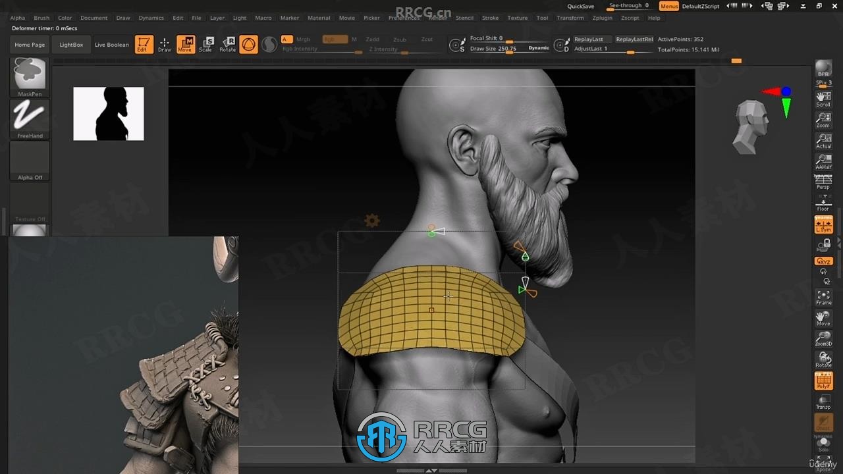The width and height of the screenshot is (843, 474).
Task: Toggle XYZ rotation mode
Action: (x=823, y=261)
